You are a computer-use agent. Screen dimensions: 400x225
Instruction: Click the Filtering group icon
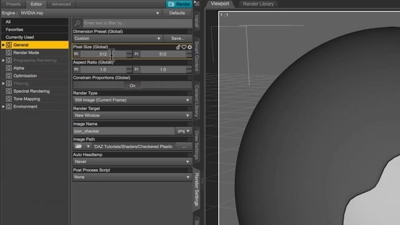click(9, 83)
